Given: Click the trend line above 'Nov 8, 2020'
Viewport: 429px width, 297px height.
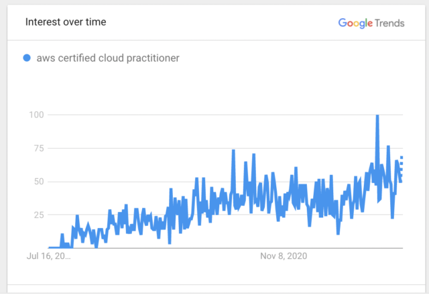Looking at the screenshot, I should pyautogui.click(x=284, y=199).
